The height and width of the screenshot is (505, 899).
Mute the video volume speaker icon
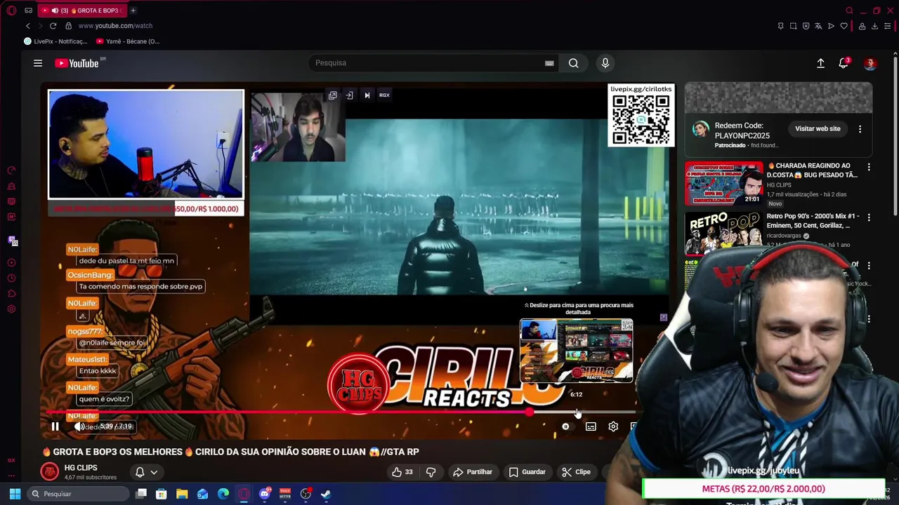tap(79, 426)
